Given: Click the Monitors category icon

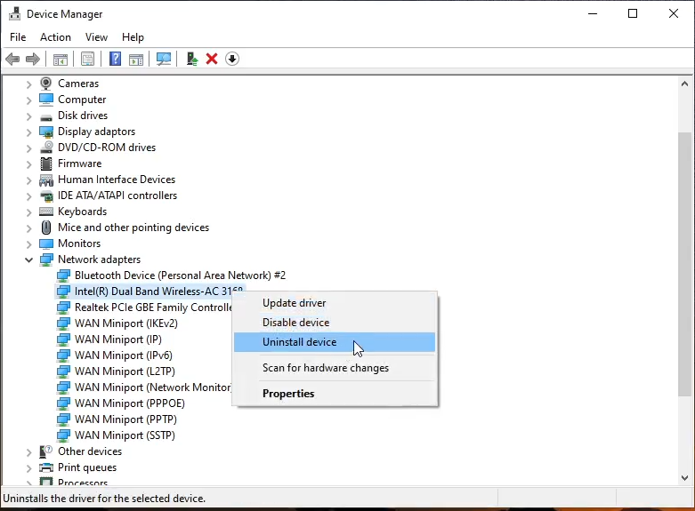Looking at the screenshot, I should [46, 244].
